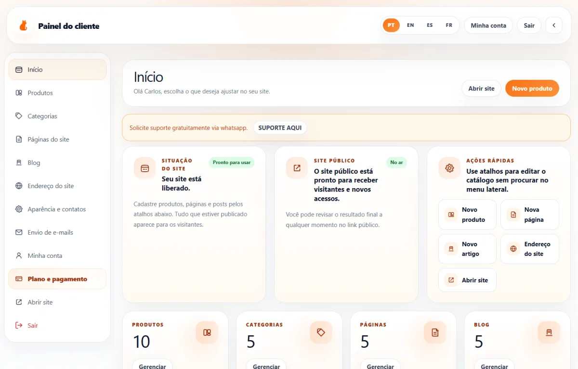This screenshot has width=578, height=369.
Task: Click the Situação do site card icon
Action: coord(144,168)
